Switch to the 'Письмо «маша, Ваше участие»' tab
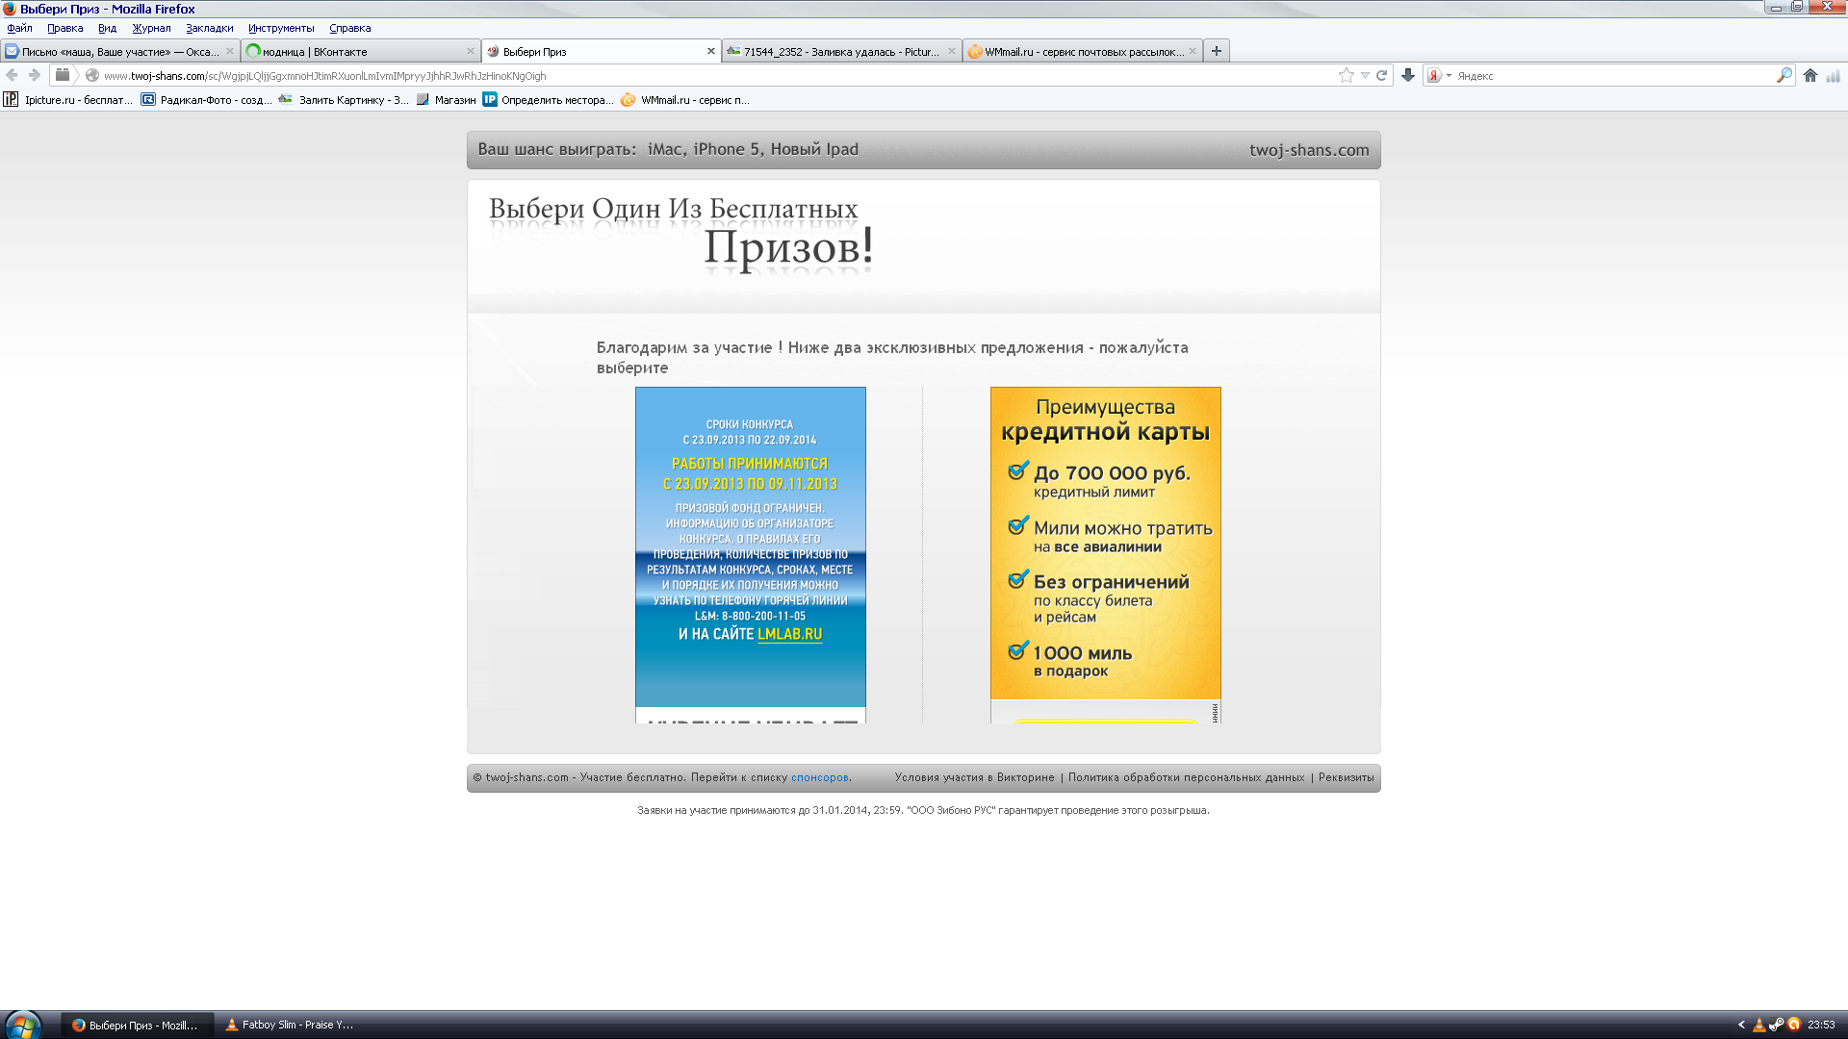 pos(120,51)
